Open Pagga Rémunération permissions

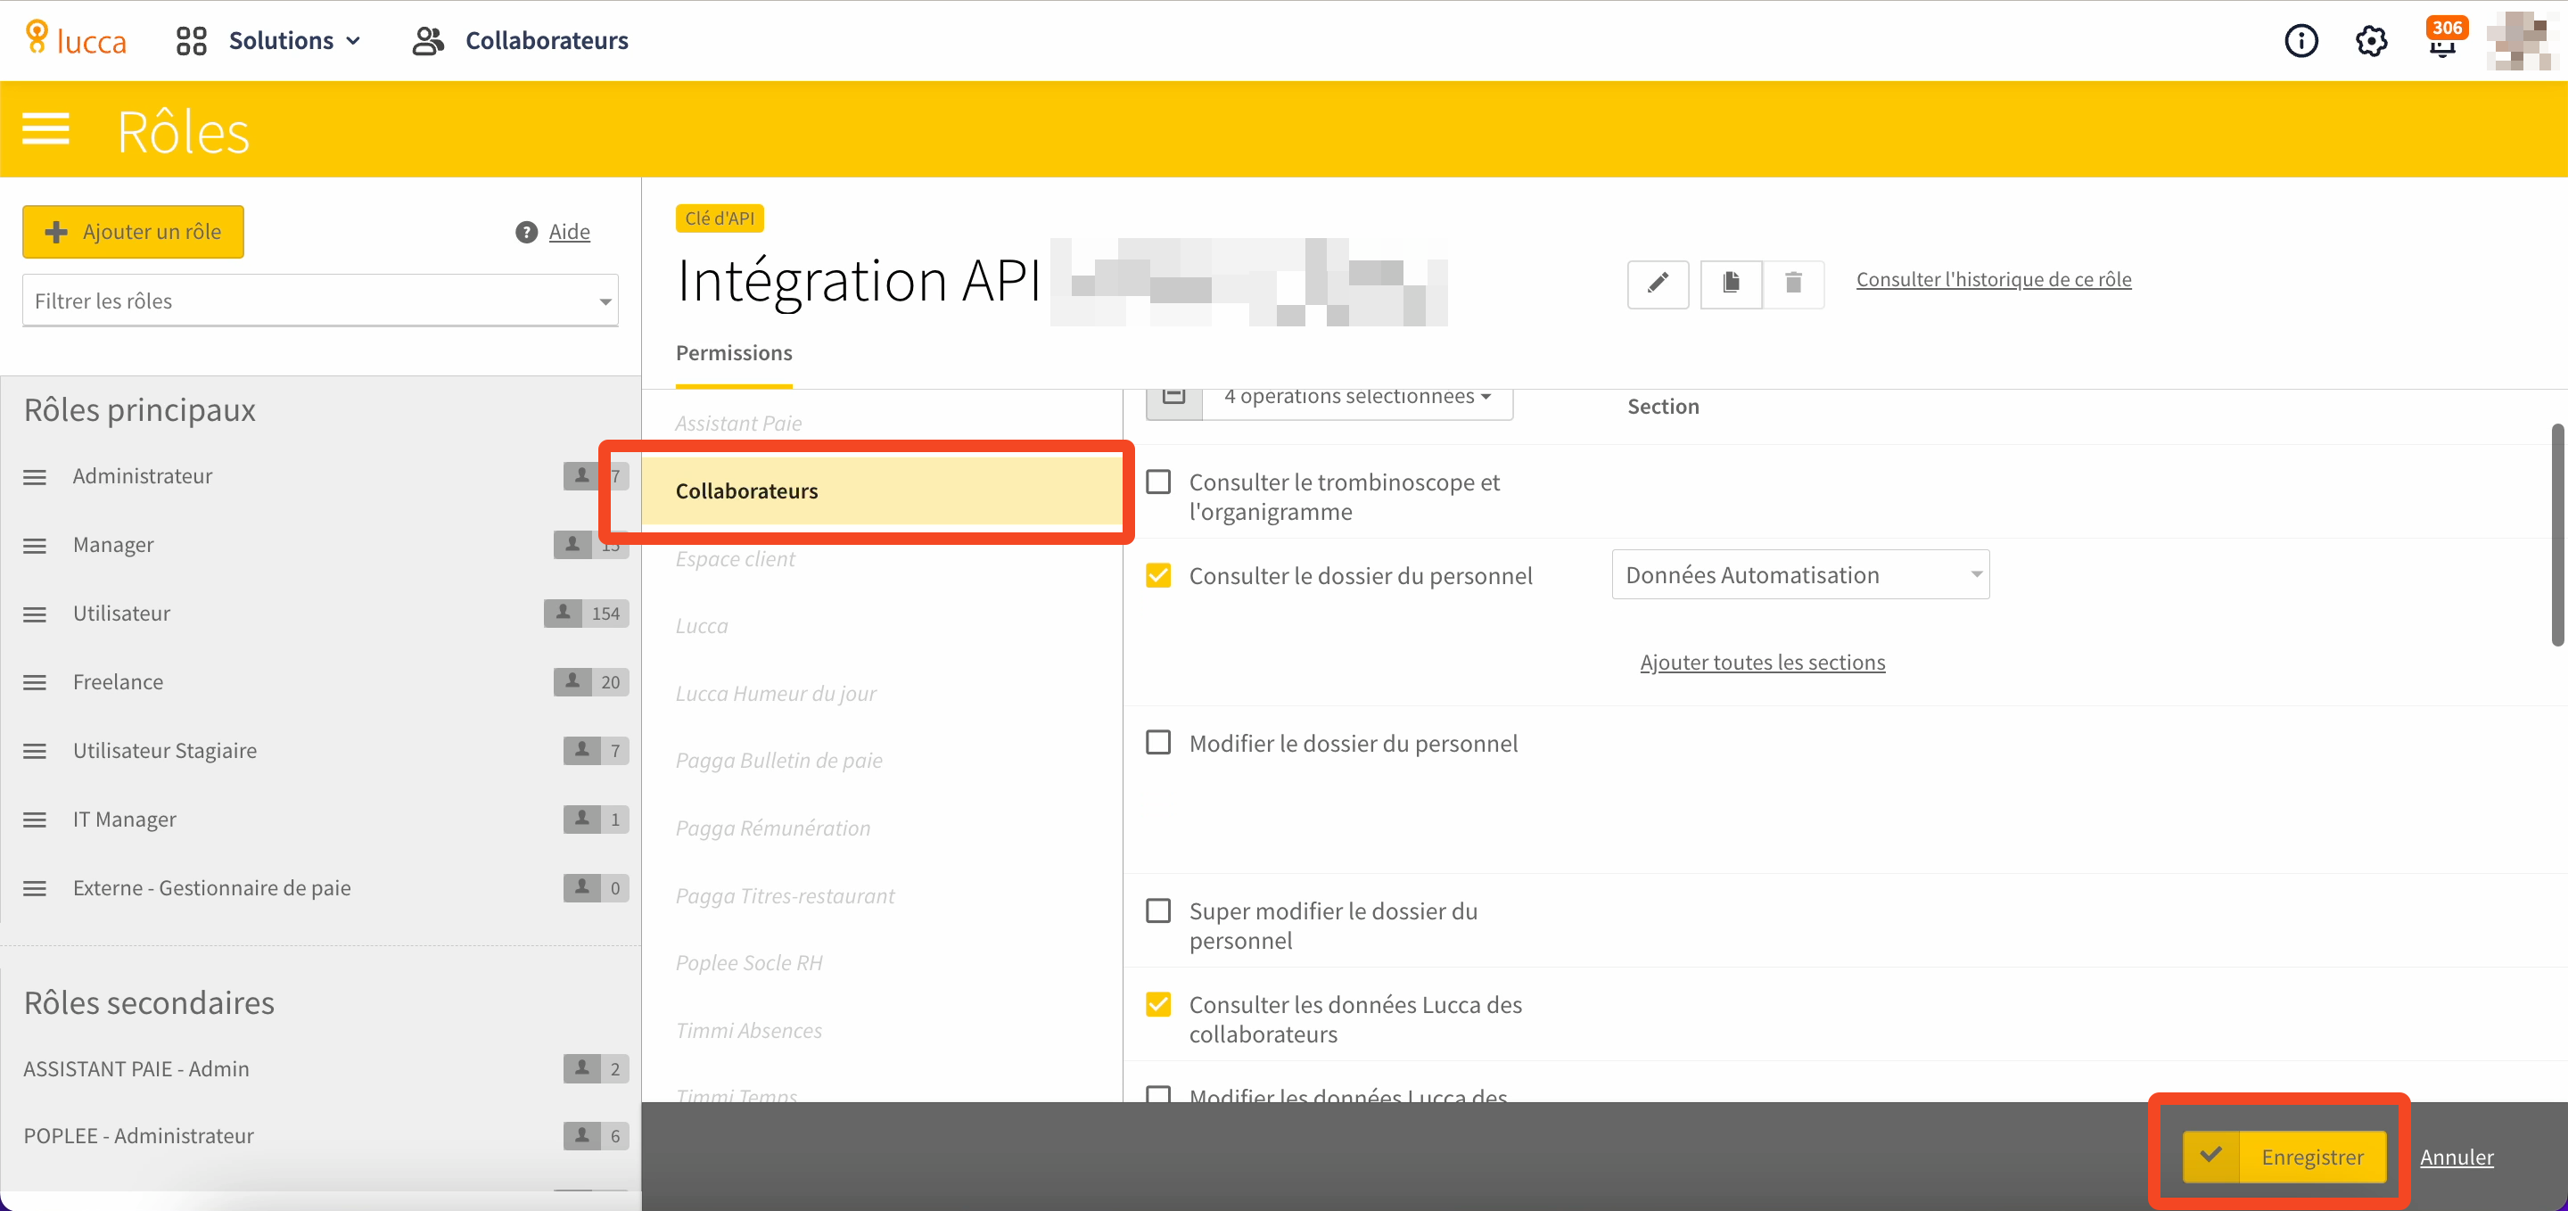coord(772,828)
